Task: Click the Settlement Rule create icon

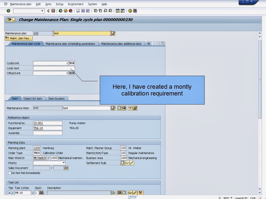Action: coord(122,163)
